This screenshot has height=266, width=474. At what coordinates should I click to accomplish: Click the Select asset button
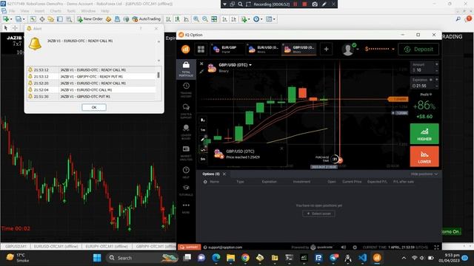point(318,214)
